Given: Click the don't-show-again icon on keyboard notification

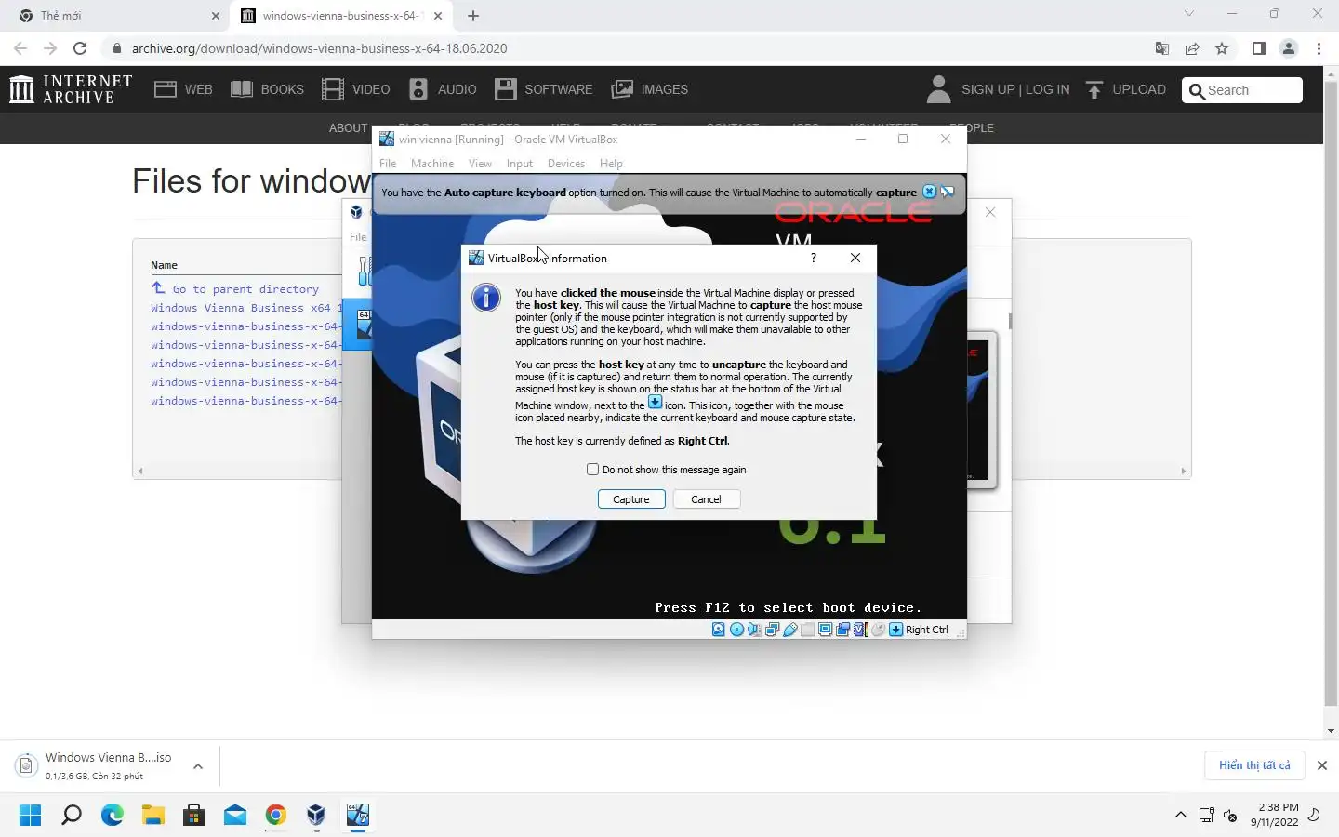Looking at the screenshot, I should 948,192.
